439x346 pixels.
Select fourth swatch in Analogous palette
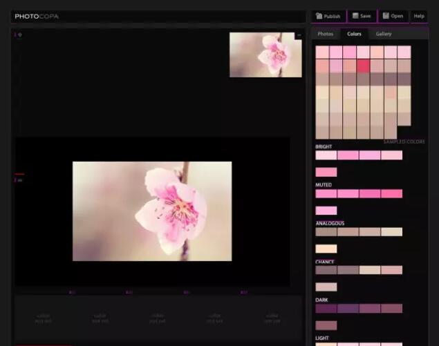click(392, 232)
